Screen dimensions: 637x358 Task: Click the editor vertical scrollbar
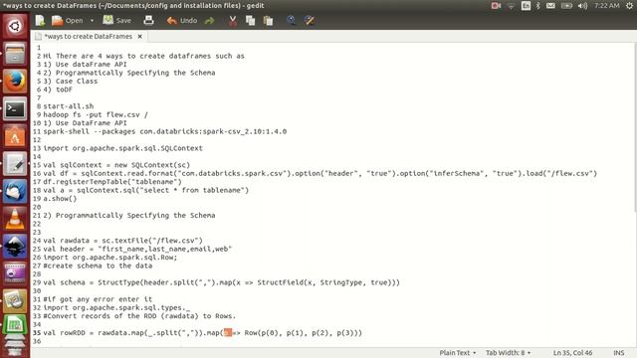click(x=634, y=128)
